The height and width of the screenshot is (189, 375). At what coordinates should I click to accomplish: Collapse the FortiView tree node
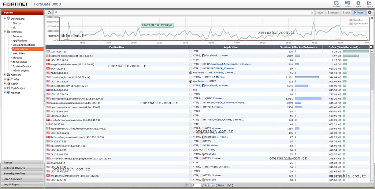5,32
